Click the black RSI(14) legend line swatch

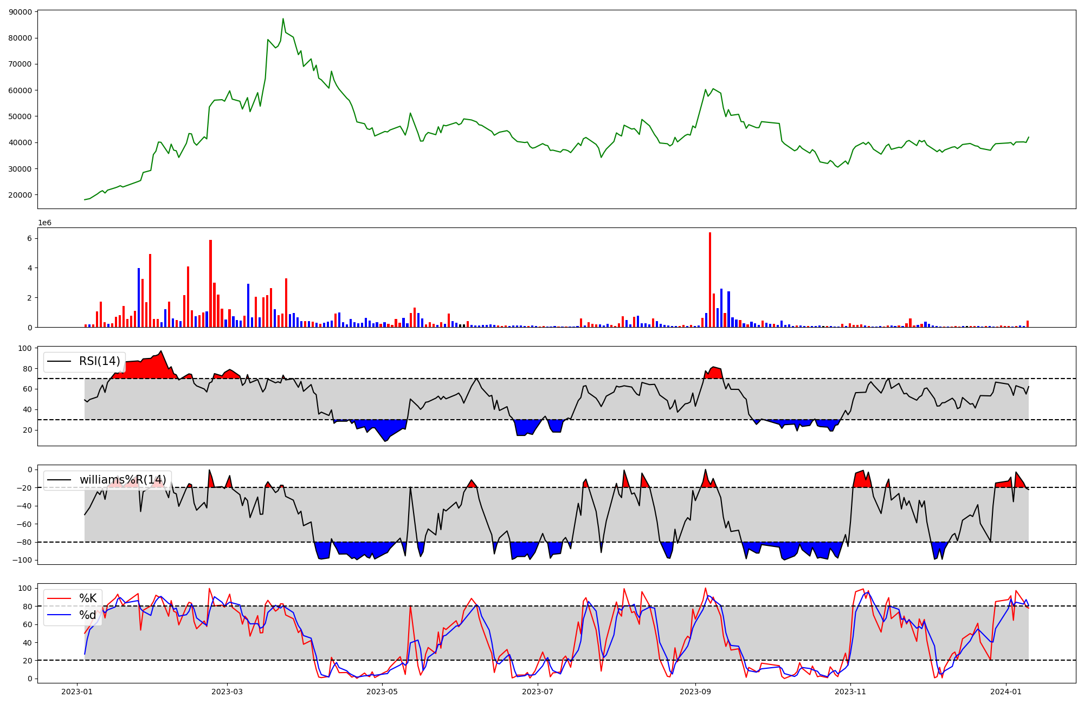click(x=59, y=361)
